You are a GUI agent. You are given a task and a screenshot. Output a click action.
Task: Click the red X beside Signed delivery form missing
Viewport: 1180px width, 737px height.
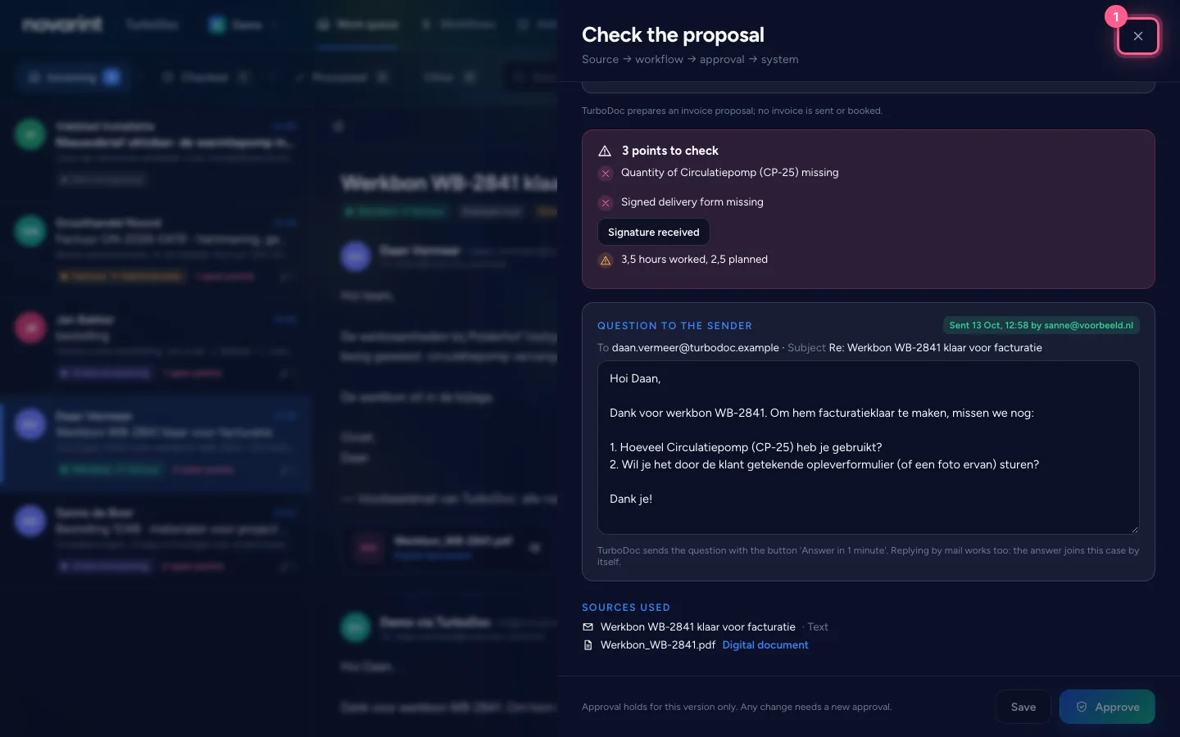[x=606, y=202]
